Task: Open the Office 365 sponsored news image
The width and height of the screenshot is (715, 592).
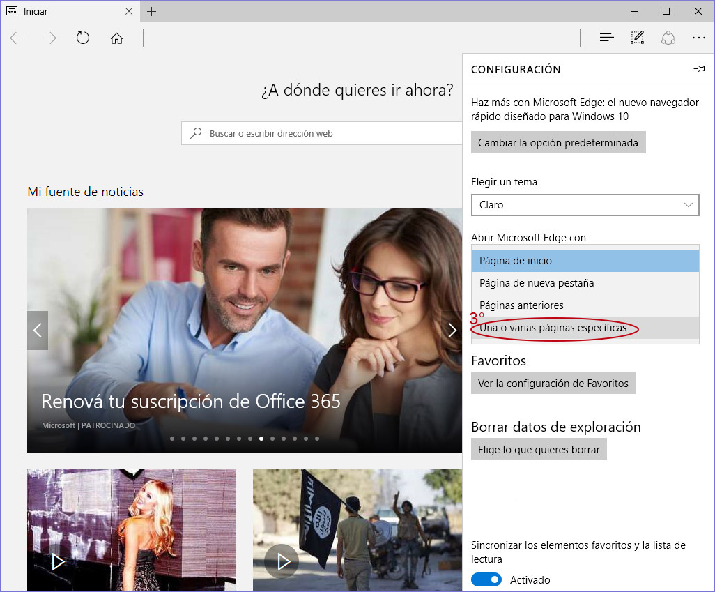Action: [x=245, y=331]
